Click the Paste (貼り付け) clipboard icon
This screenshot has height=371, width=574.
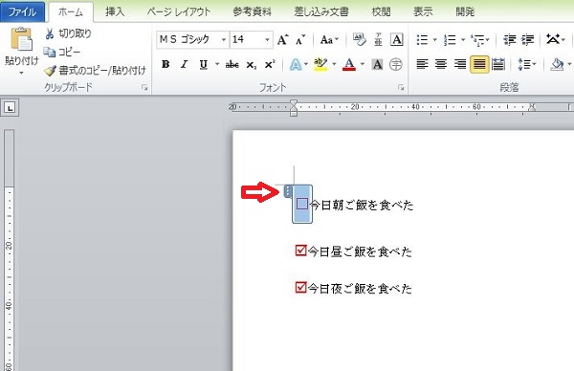click(21, 39)
